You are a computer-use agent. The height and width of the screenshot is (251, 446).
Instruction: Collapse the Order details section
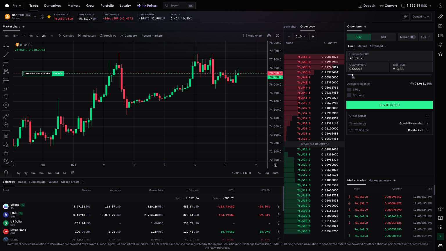[x=427, y=116]
